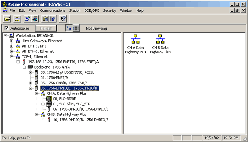Select the 00, PLC-5/20E tree row text
This screenshot has width=248, height=142.
[65, 99]
